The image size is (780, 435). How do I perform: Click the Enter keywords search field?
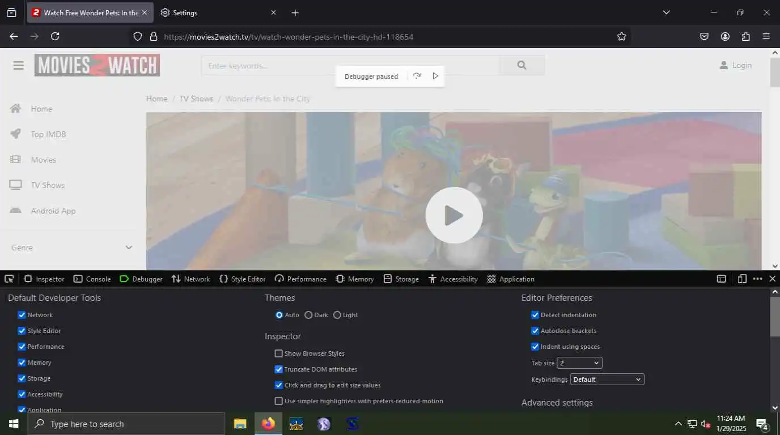350,65
